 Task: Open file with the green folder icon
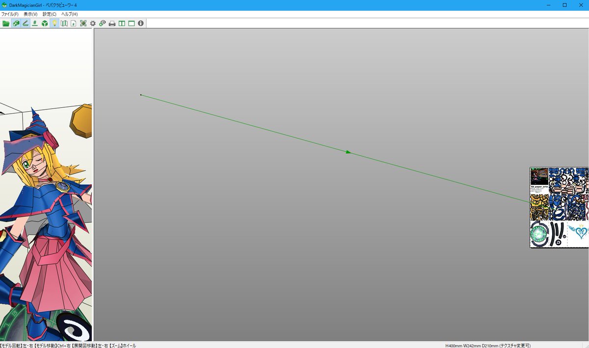coord(6,23)
